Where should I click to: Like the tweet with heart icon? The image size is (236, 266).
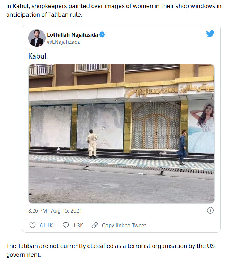click(33, 225)
